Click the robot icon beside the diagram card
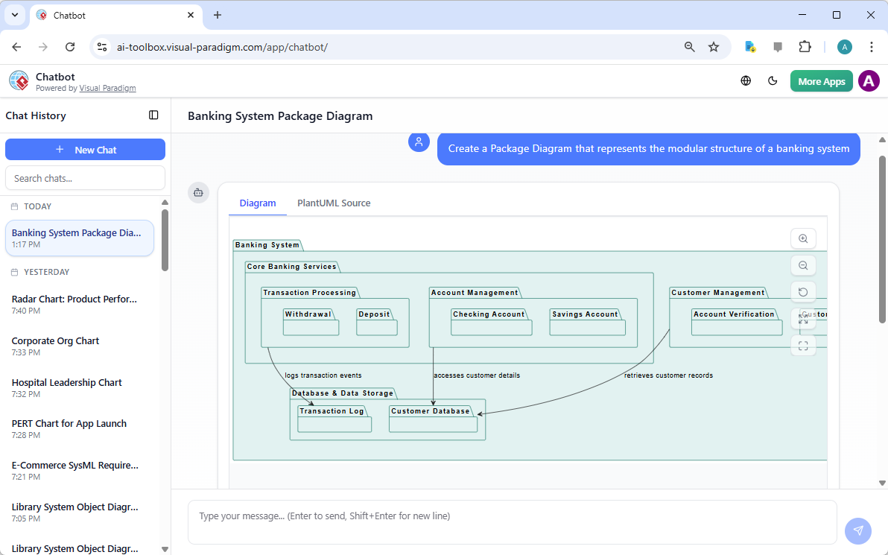Screen dimensions: 888x555 click(x=198, y=192)
